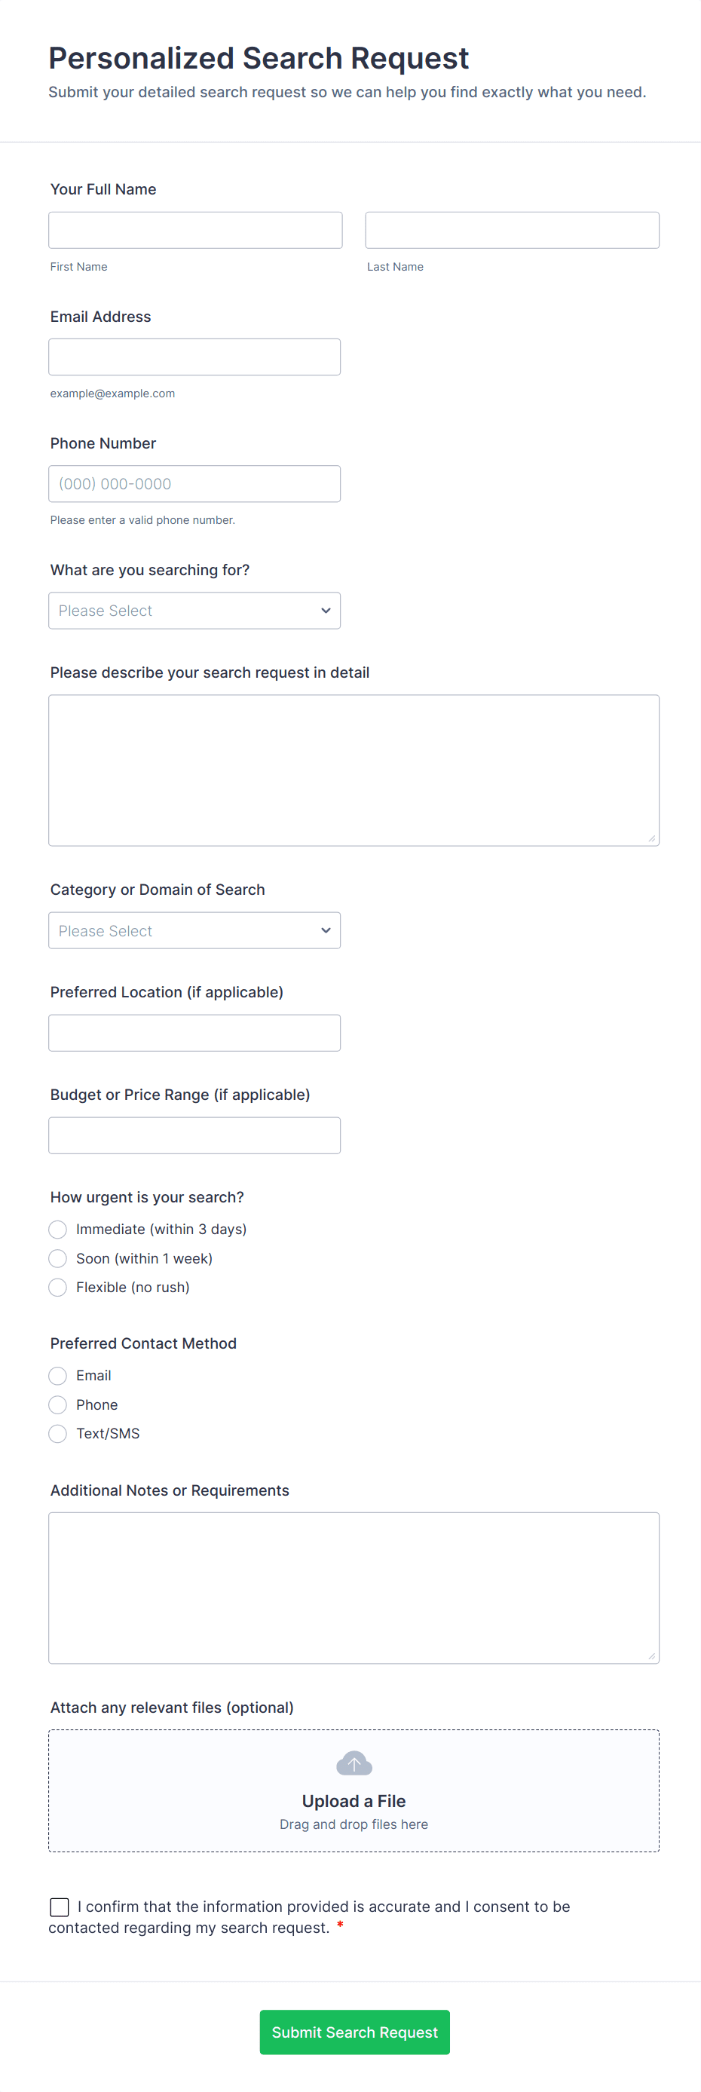
Task: Select Soon (within 1 week) option
Action: tap(58, 1258)
